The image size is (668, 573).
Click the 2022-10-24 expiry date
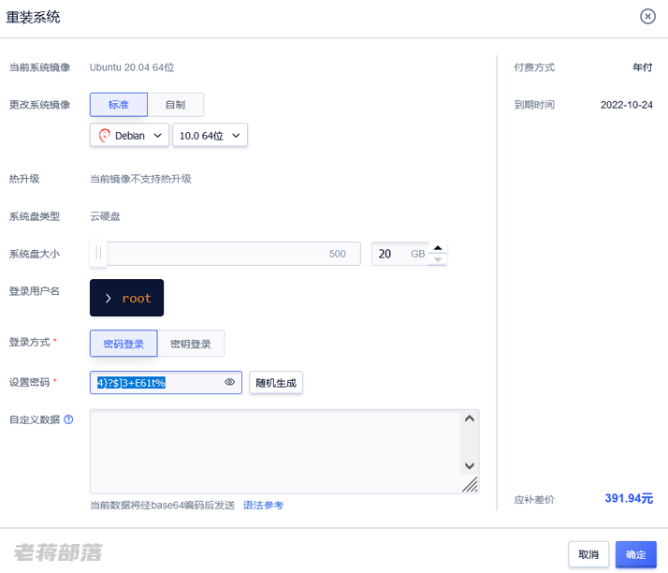pos(626,105)
